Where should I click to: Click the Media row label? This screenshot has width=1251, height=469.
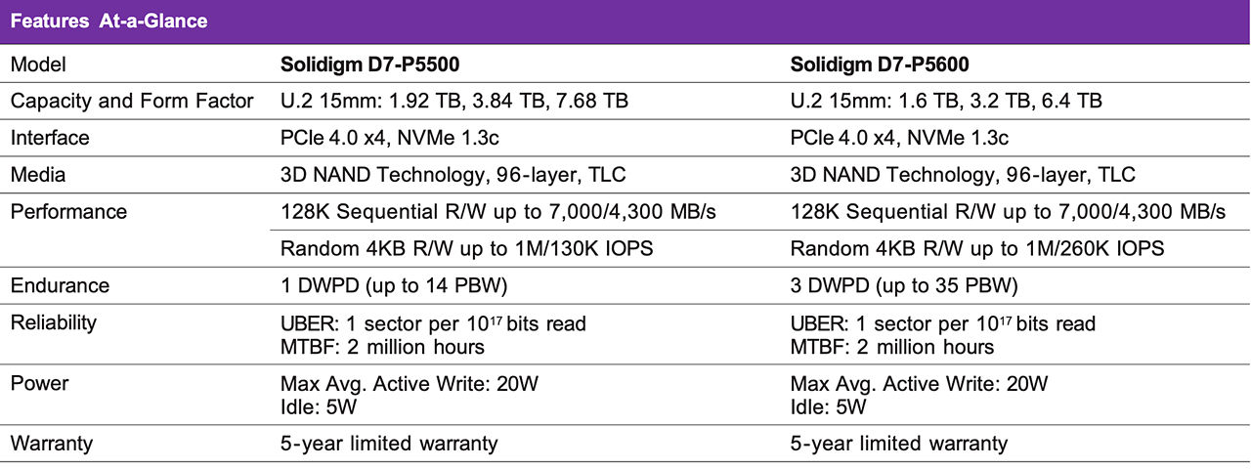[37, 175]
